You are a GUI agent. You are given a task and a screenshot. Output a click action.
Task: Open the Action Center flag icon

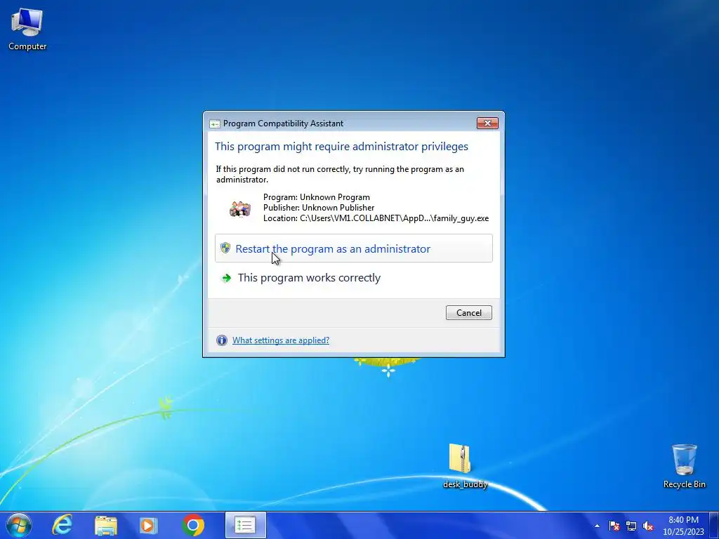(614, 526)
